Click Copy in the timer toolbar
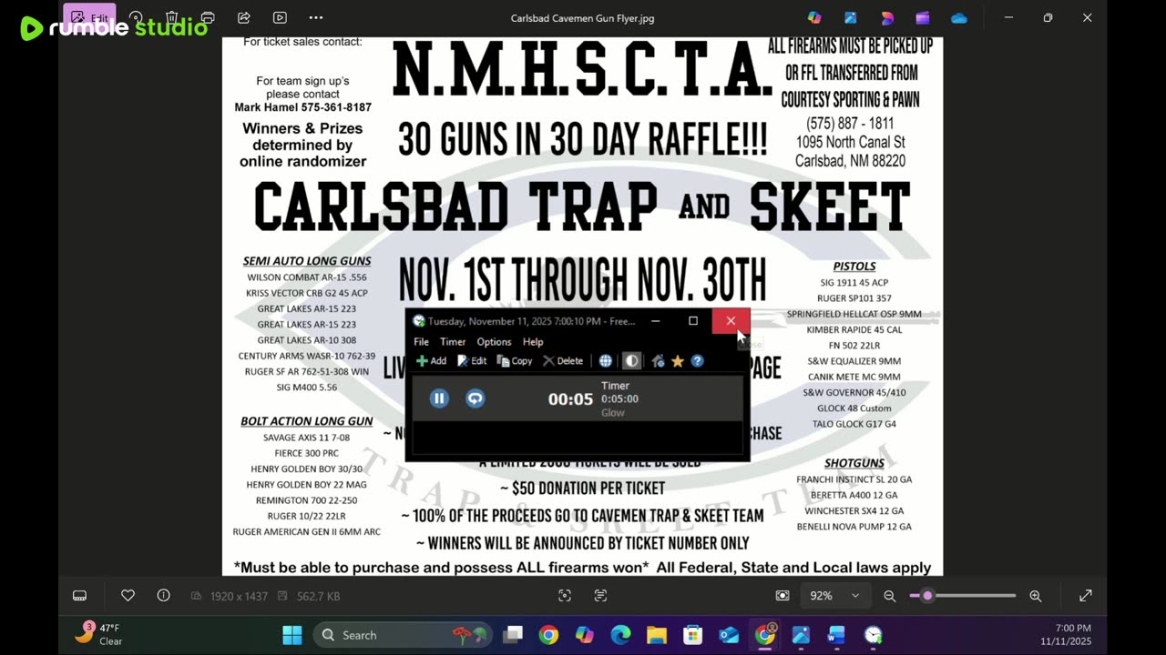The height and width of the screenshot is (655, 1166). [515, 361]
